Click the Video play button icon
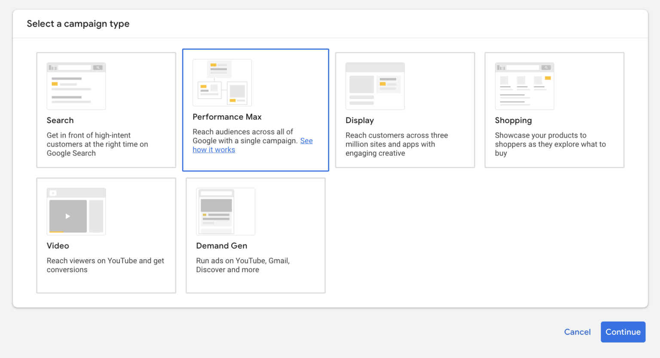This screenshot has width=660, height=358. (x=67, y=216)
